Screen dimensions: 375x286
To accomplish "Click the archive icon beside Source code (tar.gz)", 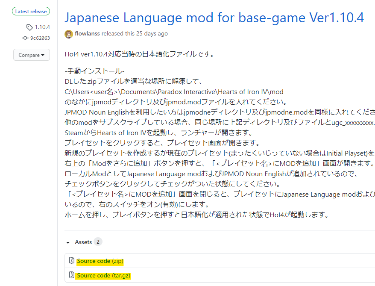I will pos(71,275).
